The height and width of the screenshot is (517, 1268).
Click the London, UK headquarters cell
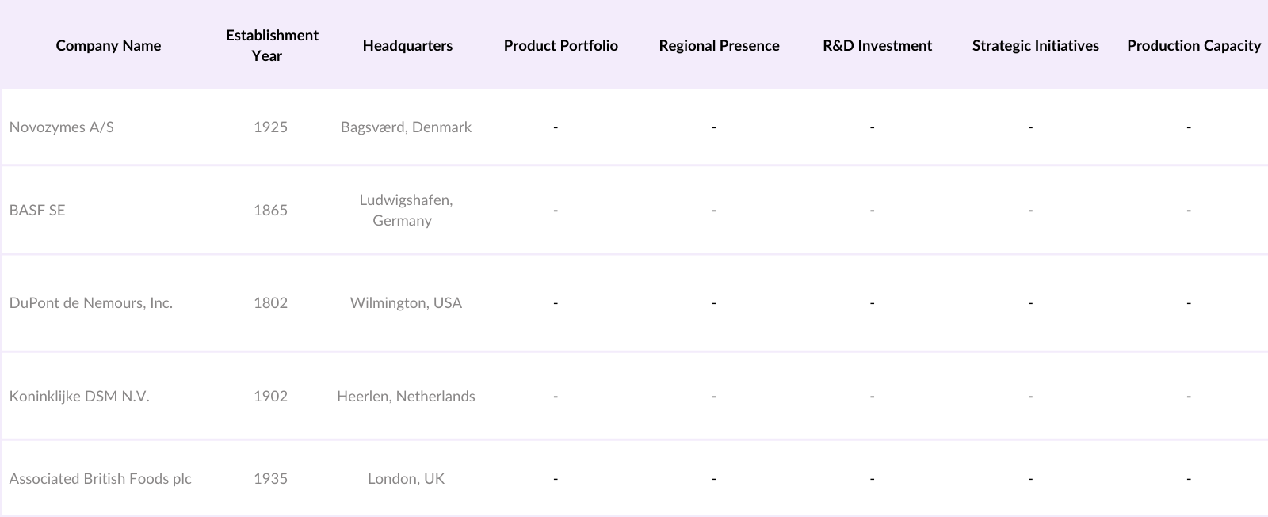[x=406, y=479]
